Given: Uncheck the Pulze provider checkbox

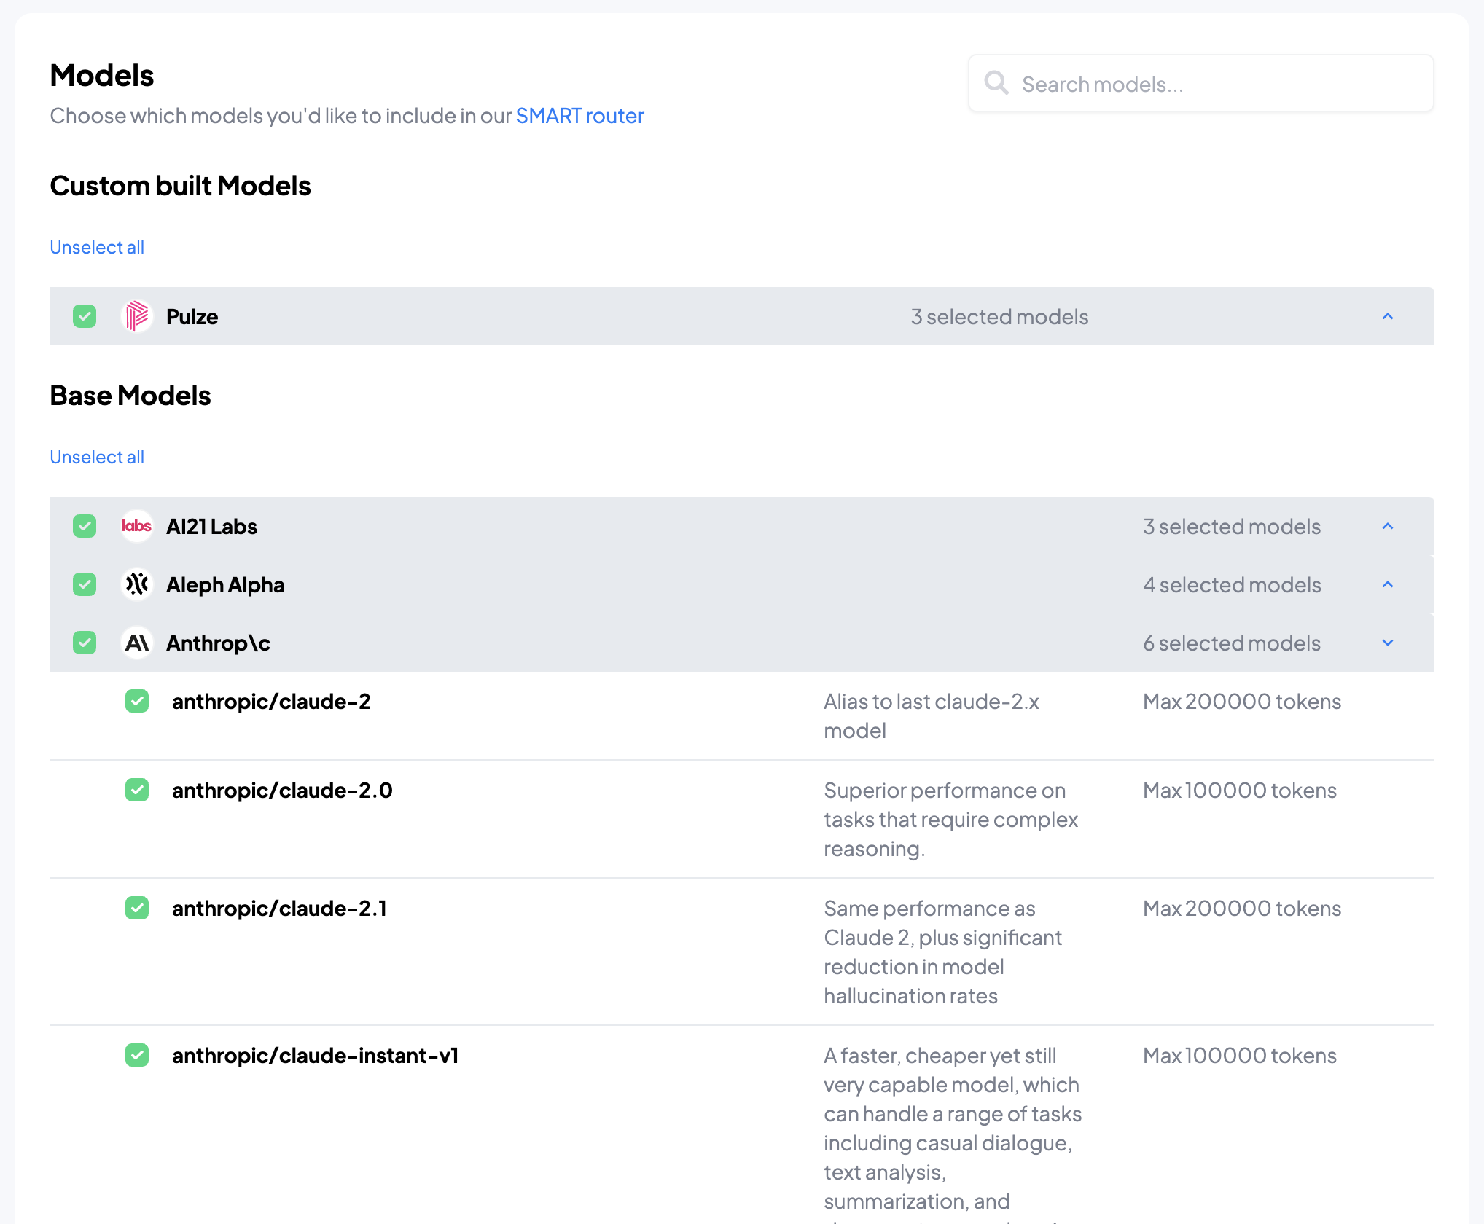Looking at the screenshot, I should 85,316.
